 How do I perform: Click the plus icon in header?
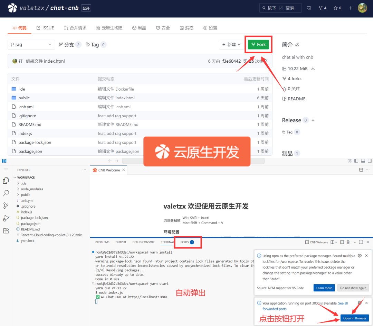click(x=351, y=8)
